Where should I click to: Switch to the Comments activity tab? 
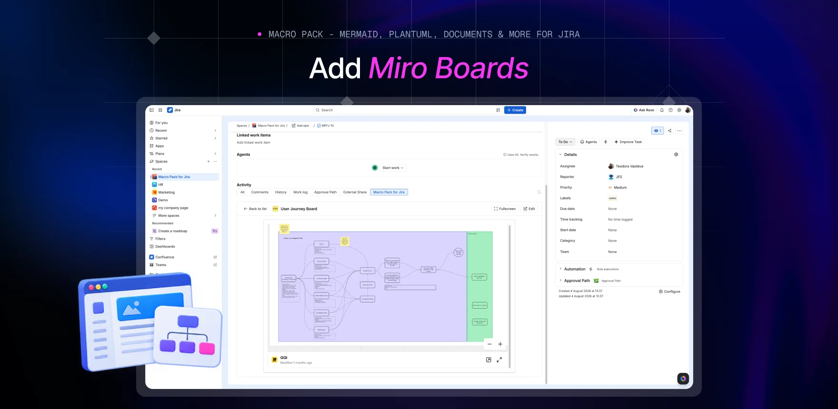pyautogui.click(x=260, y=192)
